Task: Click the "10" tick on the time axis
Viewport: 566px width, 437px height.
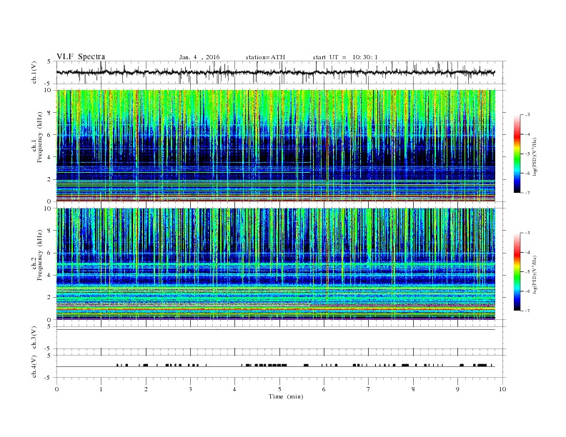Action: point(502,389)
